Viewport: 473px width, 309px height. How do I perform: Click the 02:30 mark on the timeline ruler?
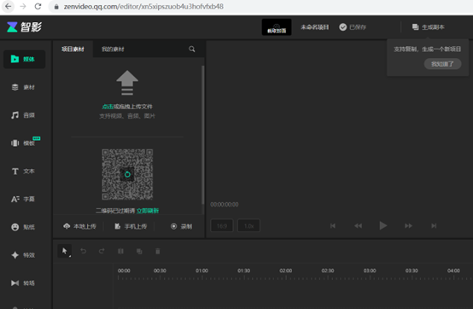[x=328, y=271]
